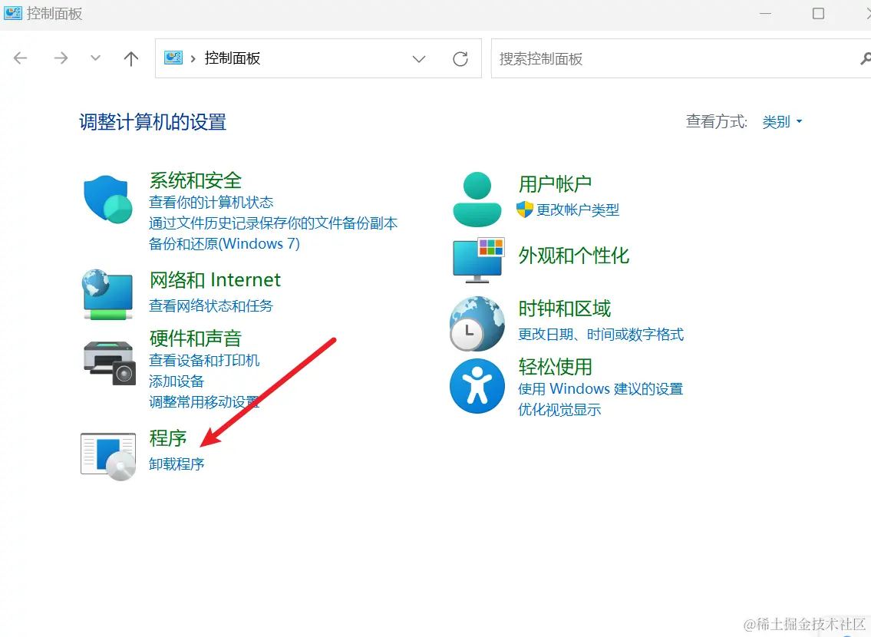
Task: Click the 更改帐户类型 link
Action: click(x=578, y=210)
